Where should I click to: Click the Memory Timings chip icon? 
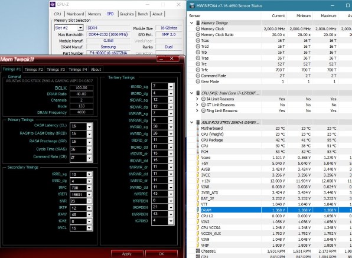point(198,23)
